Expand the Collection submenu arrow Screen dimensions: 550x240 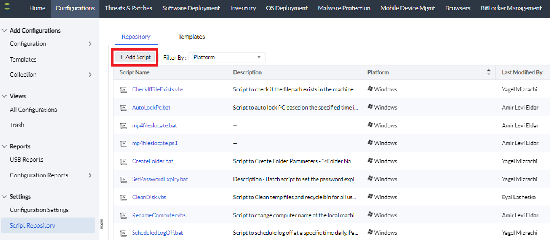90,75
